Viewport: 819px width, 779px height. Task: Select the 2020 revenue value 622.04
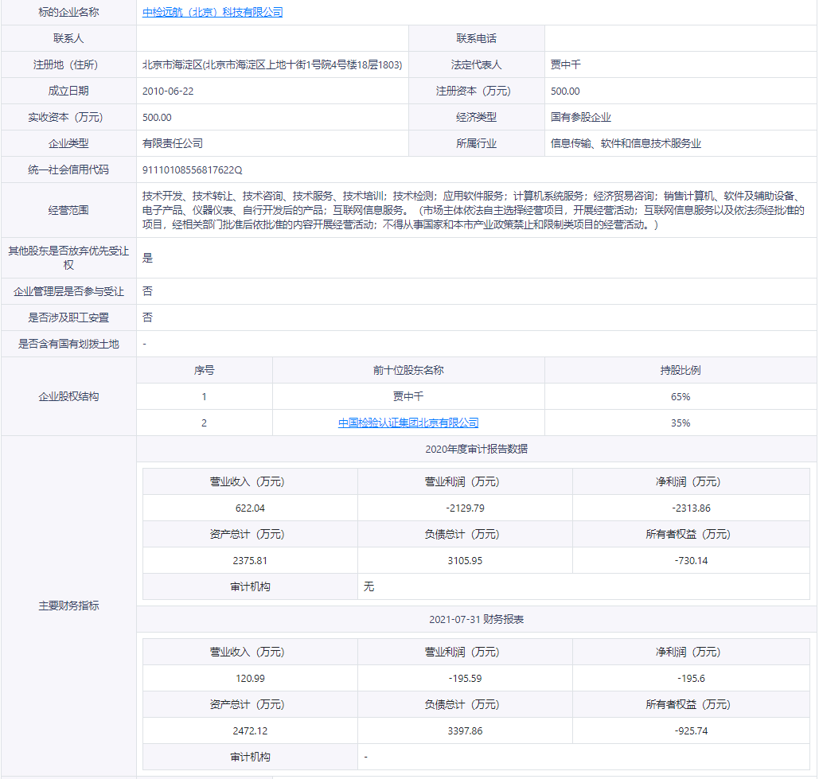[x=250, y=508]
